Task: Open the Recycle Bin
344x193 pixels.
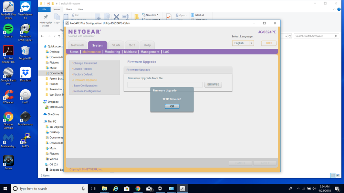Action: (25, 53)
